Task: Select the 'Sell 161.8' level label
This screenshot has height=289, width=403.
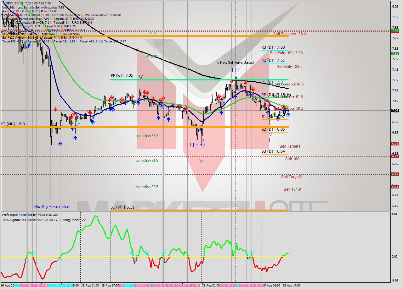Action: tap(292, 189)
